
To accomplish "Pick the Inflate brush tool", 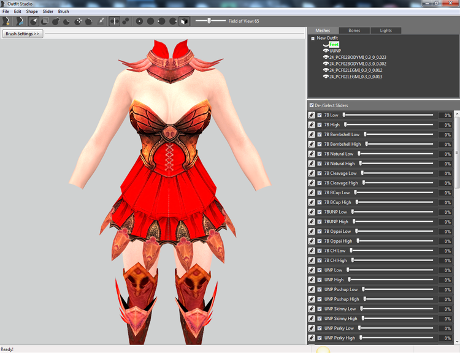I will pos(56,21).
